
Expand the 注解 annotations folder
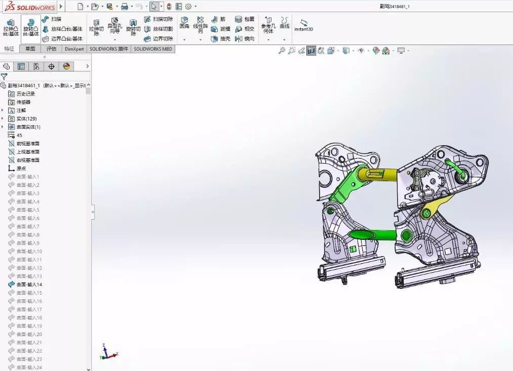coord(3,110)
